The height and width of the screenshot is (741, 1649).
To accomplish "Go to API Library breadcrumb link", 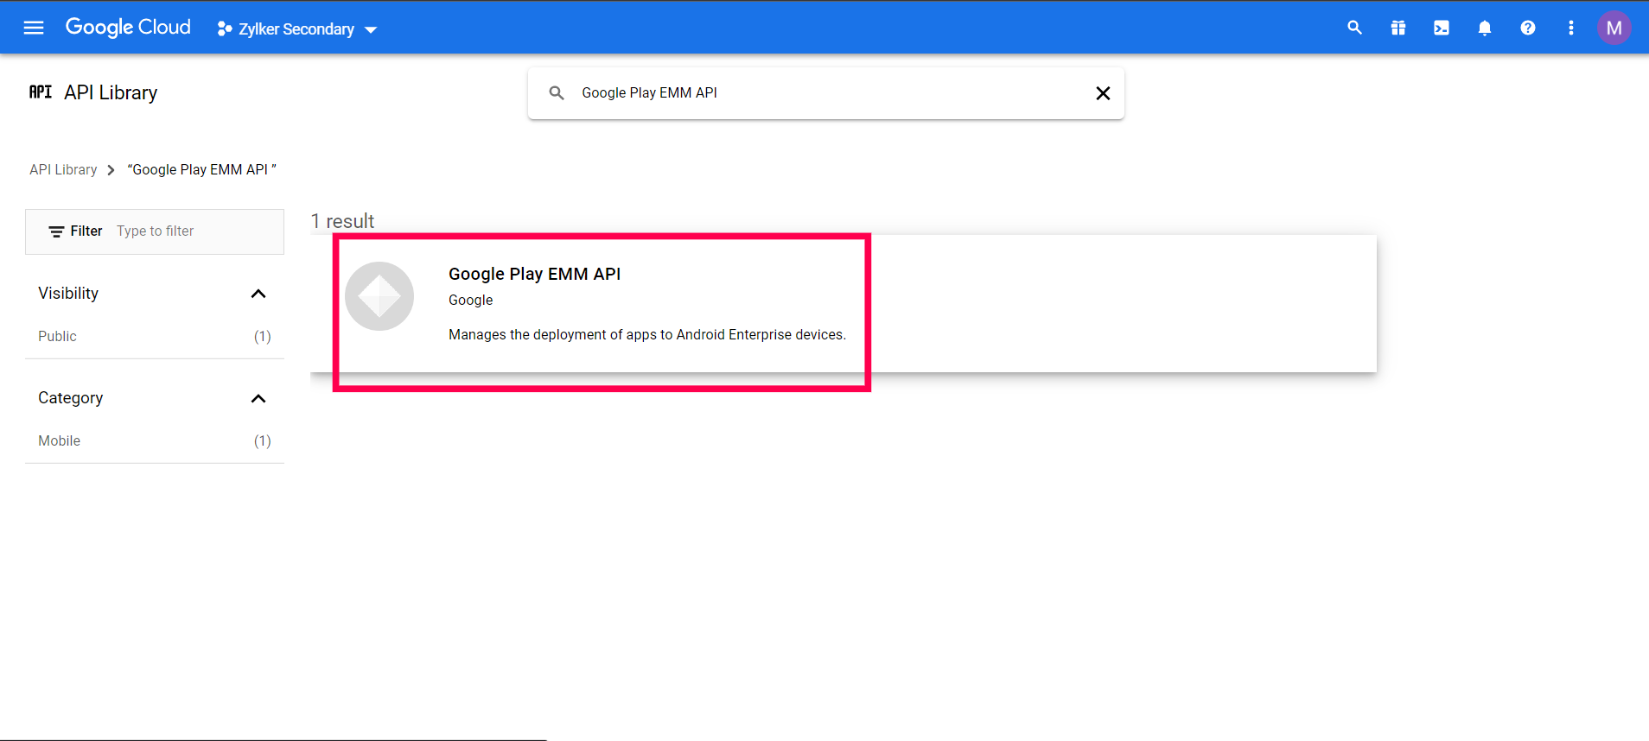I will click(63, 169).
